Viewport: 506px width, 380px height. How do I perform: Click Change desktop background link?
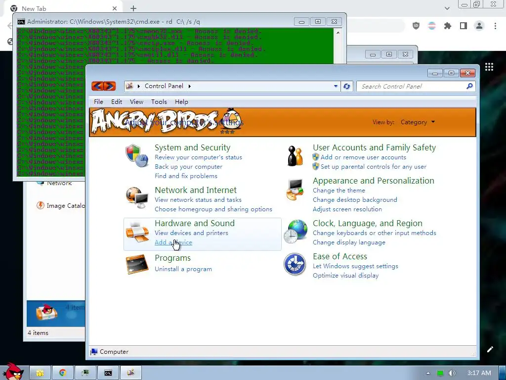click(x=355, y=200)
